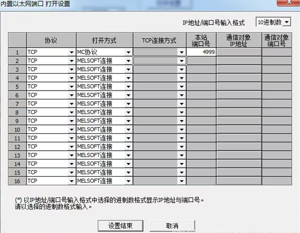Viewport: 300px width, 233px height.
Task: Select row header number 10
Action: [17, 130]
